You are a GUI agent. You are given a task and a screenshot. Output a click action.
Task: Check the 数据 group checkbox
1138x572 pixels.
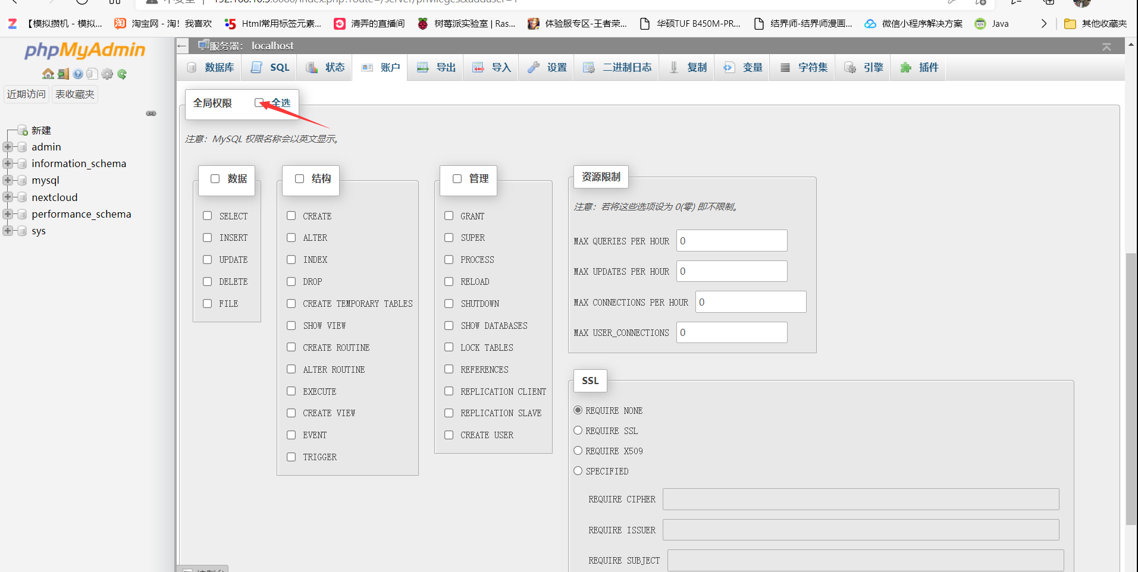pyautogui.click(x=215, y=179)
